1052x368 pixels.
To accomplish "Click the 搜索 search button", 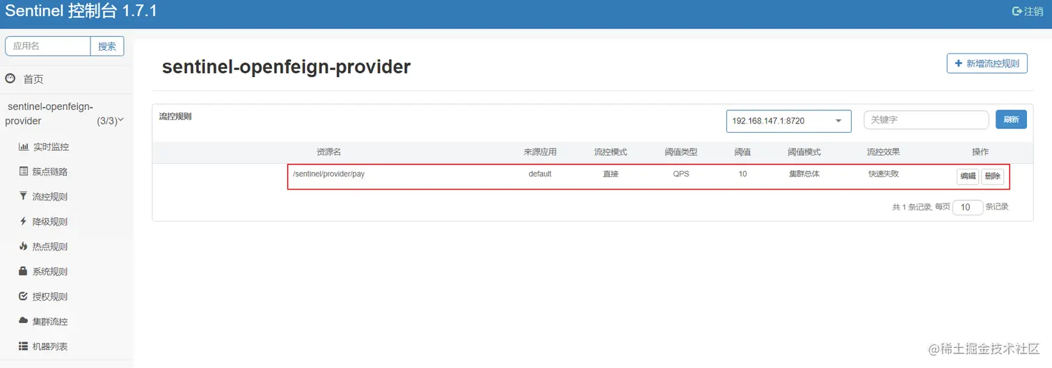I will (107, 46).
